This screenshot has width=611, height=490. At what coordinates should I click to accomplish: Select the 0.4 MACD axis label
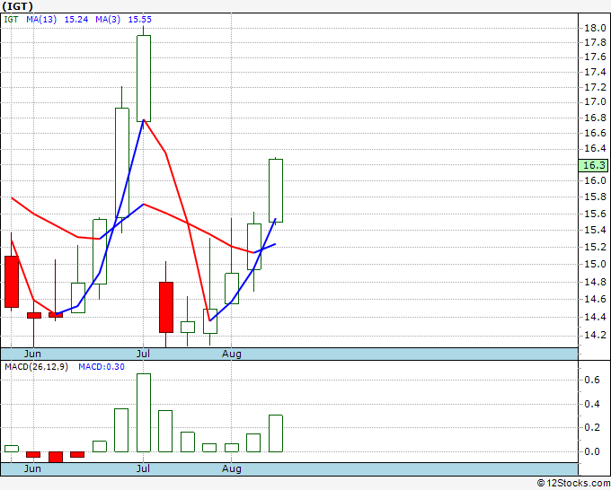click(592, 404)
